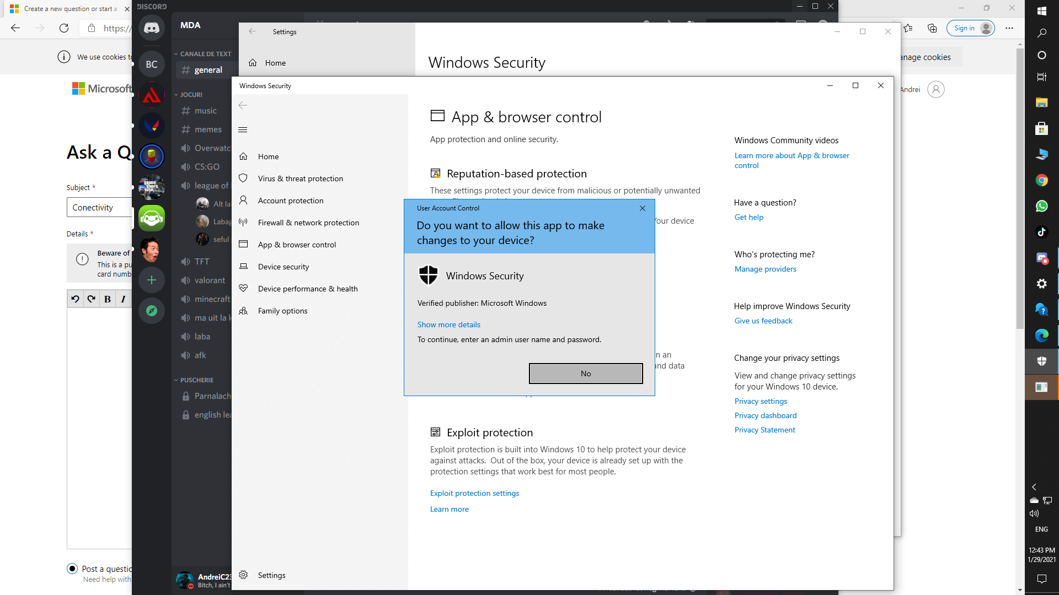Explore public servers compass icon
The image size is (1059, 595).
pos(152,311)
